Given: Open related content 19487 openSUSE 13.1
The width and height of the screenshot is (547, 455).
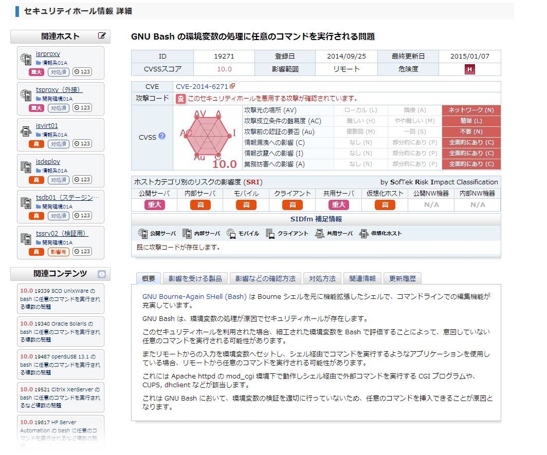Looking at the screenshot, I should click(60, 364).
